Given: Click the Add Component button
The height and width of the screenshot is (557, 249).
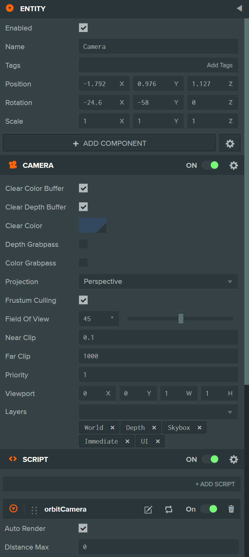Looking at the screenshot, I should [x=109, y=143].
